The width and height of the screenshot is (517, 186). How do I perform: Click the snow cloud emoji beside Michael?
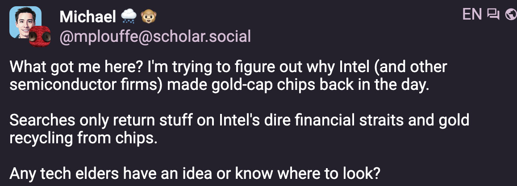[128, 17]
